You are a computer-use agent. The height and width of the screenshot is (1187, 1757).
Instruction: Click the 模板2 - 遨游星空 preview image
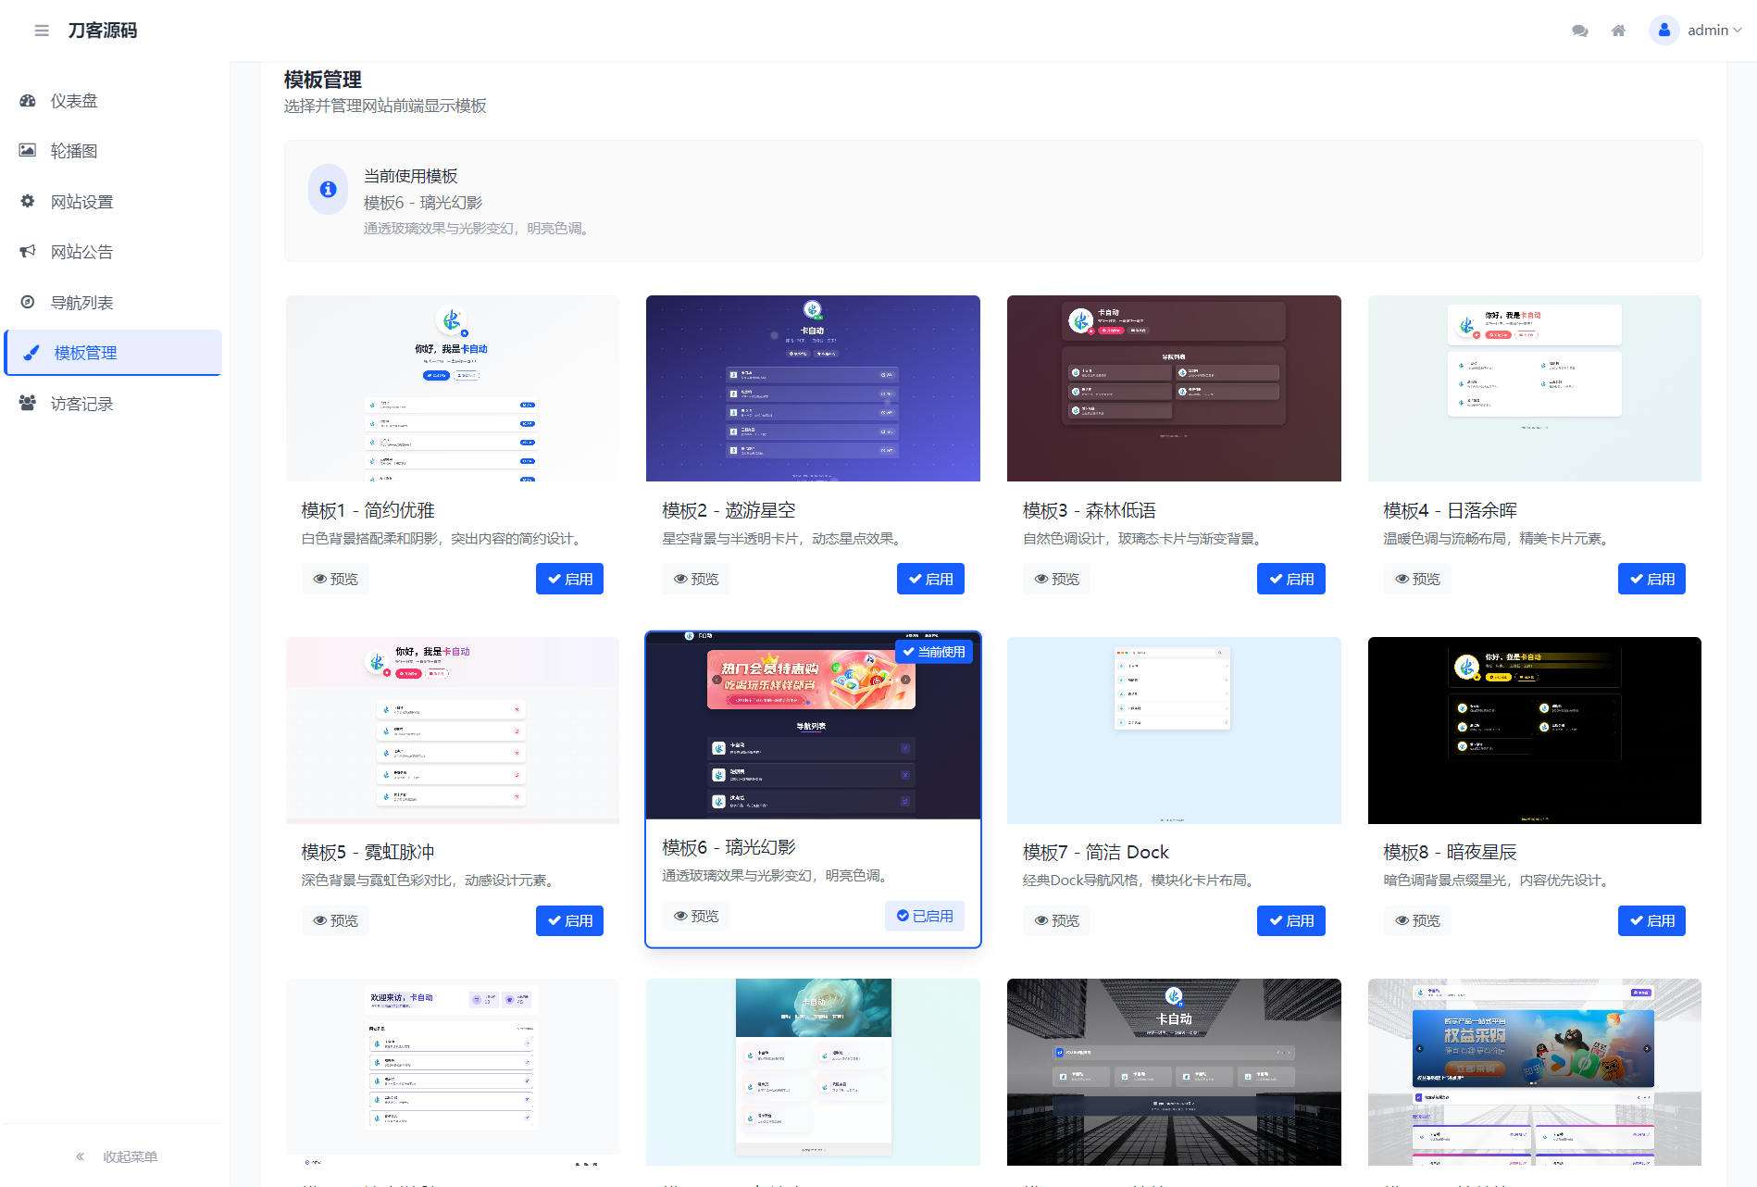pyautogui.click(x=812, y=388)
